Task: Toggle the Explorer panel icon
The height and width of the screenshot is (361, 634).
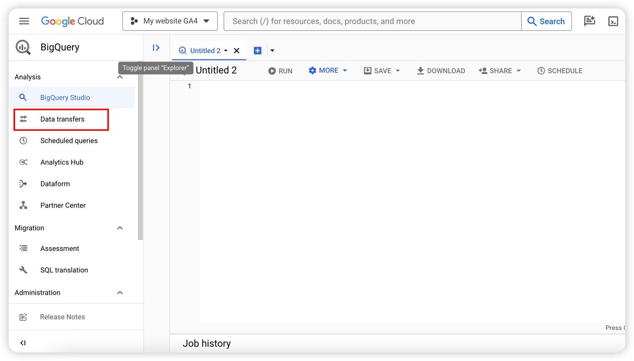Action: click(x=156, y=48)
